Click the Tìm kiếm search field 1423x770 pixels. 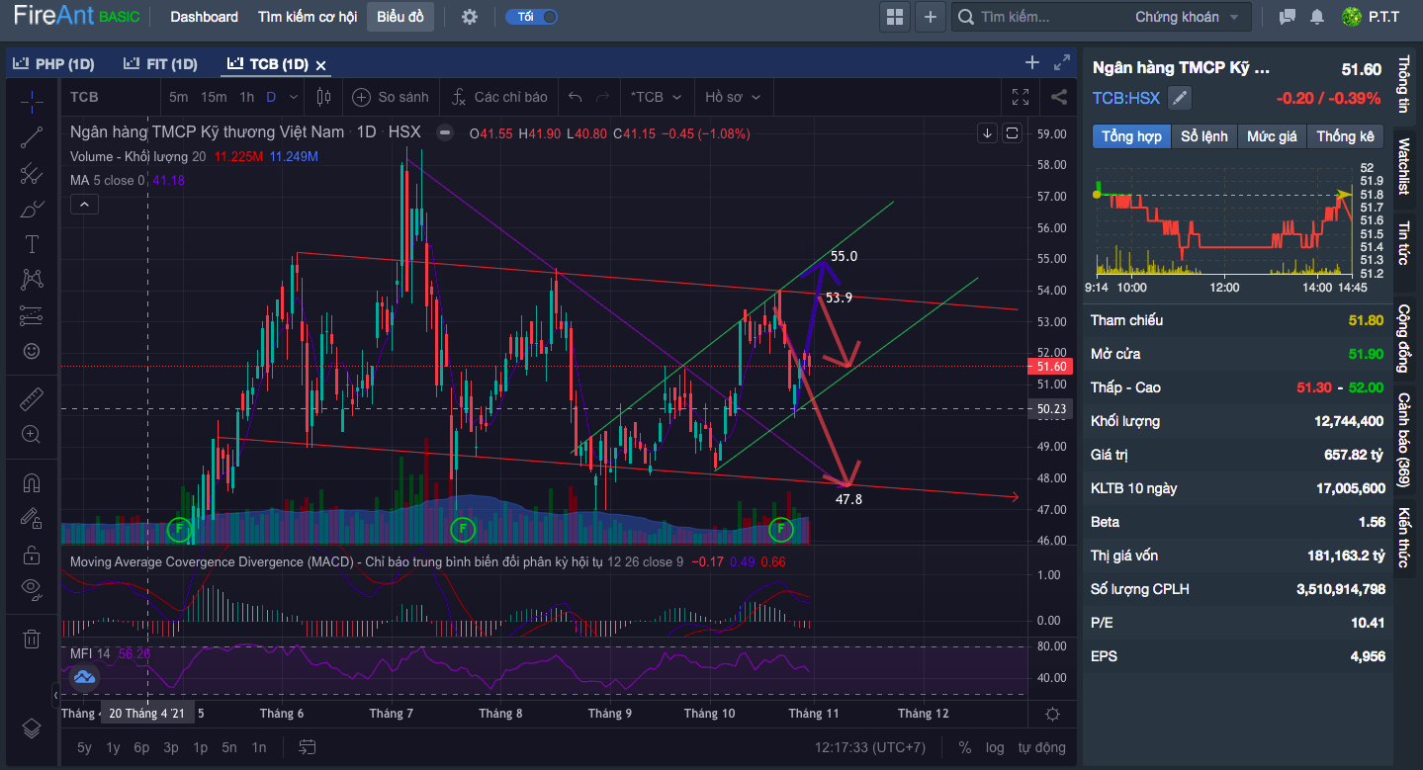(1048, 17)
